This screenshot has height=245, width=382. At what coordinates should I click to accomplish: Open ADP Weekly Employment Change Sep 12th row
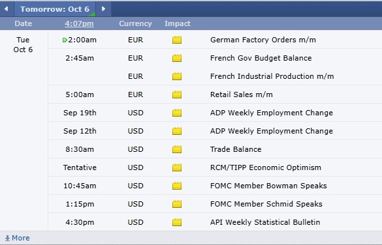[215, 131]
